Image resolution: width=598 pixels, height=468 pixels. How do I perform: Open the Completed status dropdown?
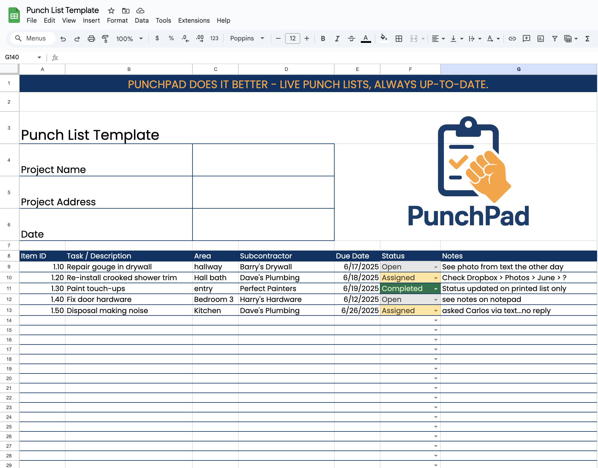[436, 289]
